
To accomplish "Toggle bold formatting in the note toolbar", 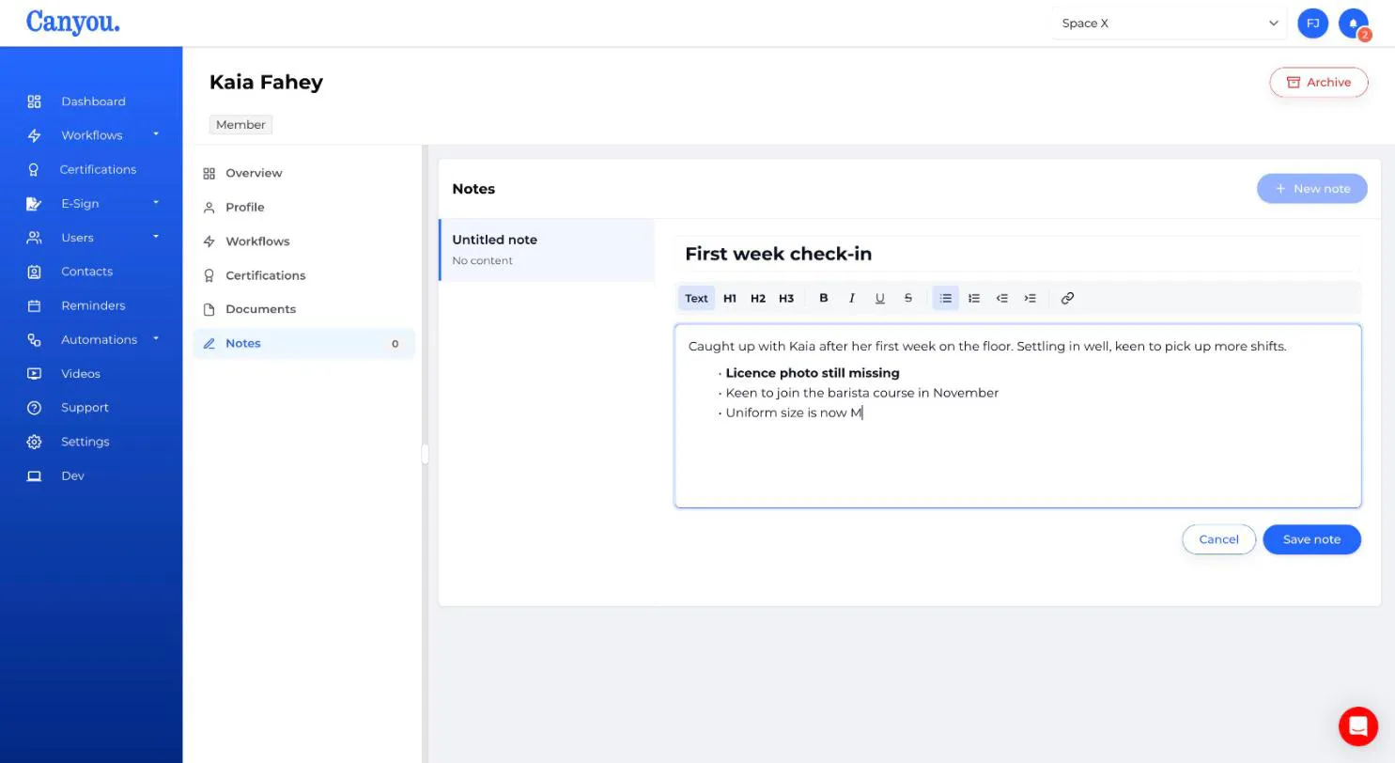I will tap(824, 298).
